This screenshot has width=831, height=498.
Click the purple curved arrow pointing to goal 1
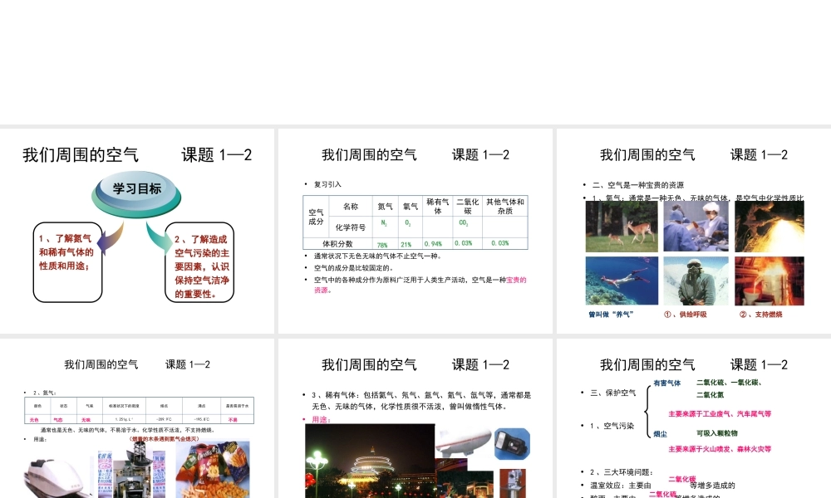[109, 239]
